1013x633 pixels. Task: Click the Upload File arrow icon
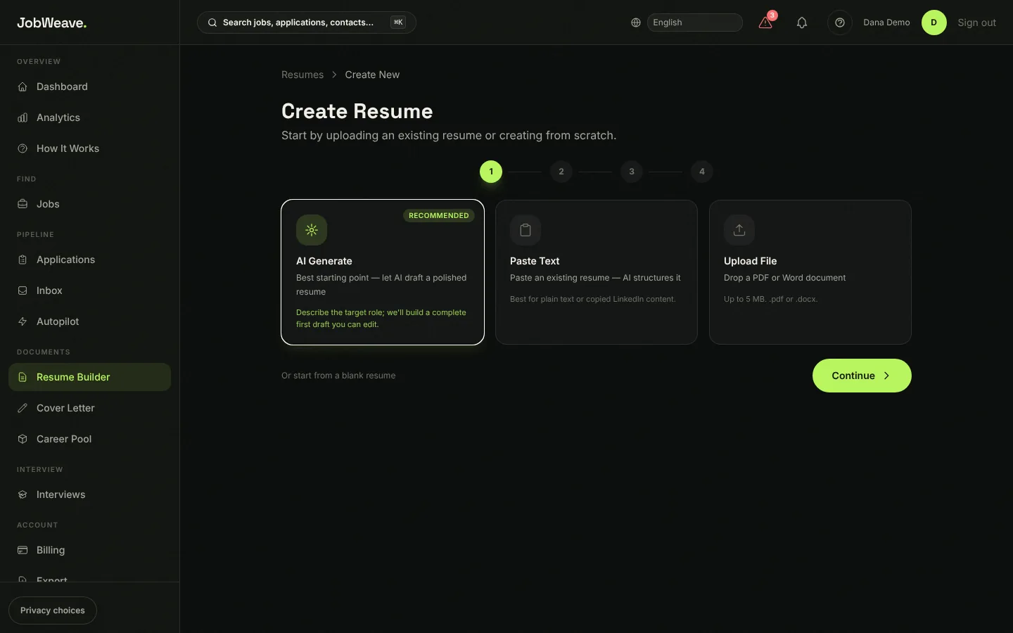point(739,230)
